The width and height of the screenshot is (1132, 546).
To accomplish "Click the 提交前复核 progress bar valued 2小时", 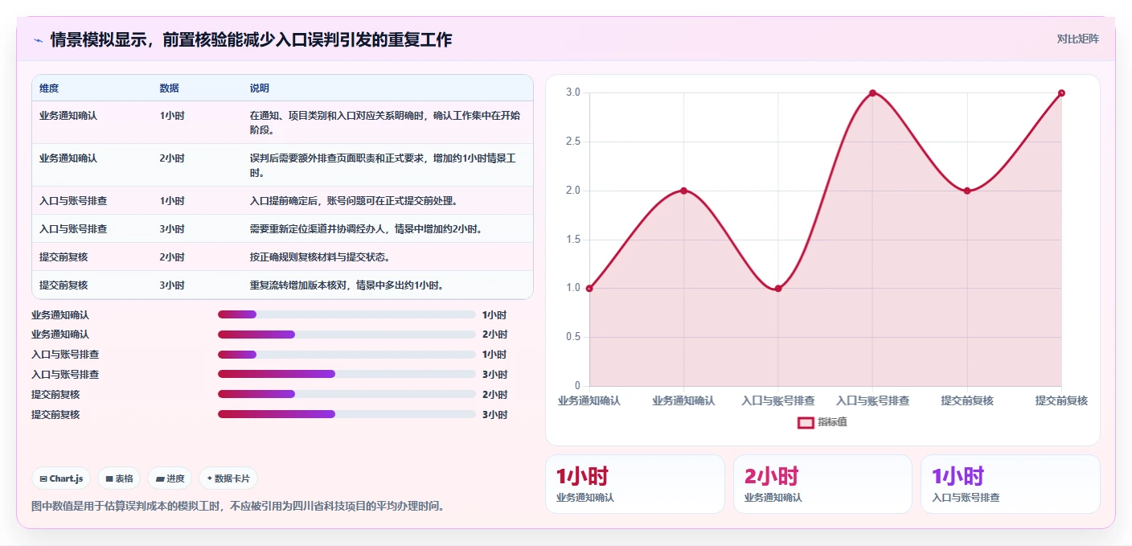I will click(347, 394).
